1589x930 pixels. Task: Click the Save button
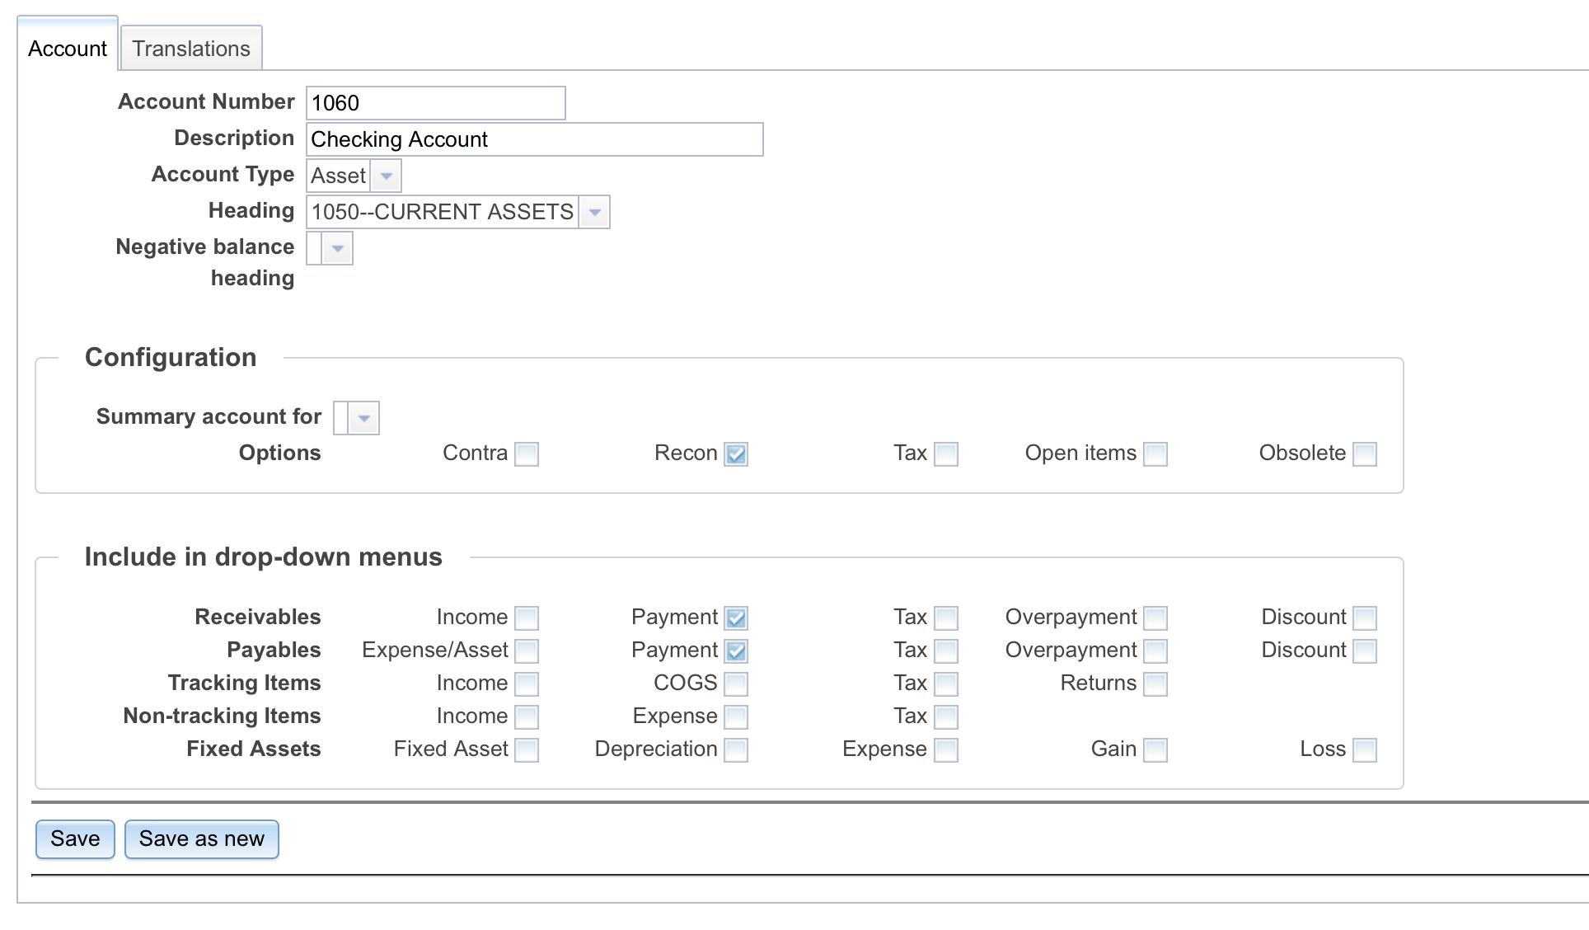tap(75, 838)
